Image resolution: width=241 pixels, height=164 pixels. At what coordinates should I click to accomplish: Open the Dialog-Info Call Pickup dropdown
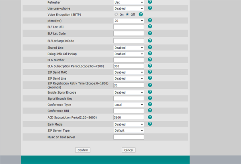click(x=129, y=54)
